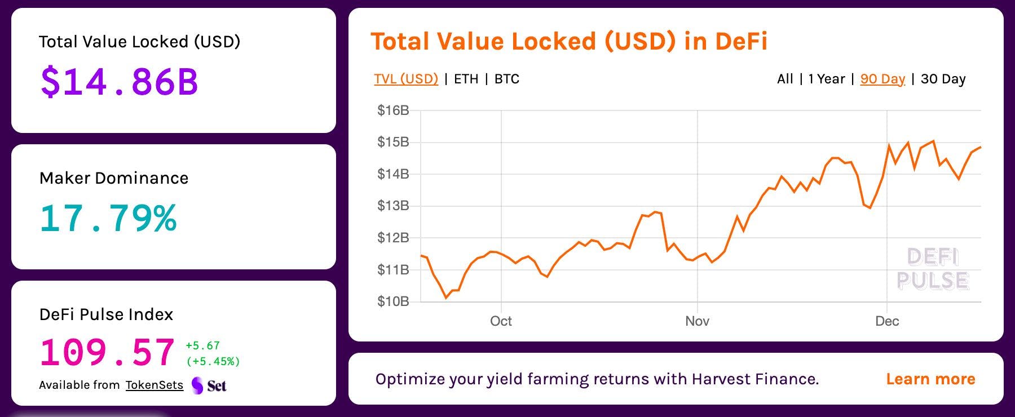Select the 90 Day range option
1015x417 pixels.
(x=881, y=79)
